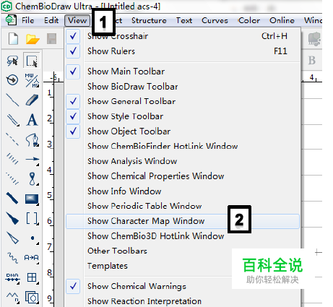
Task: Click the New Document icon
Action: point(13,39)
